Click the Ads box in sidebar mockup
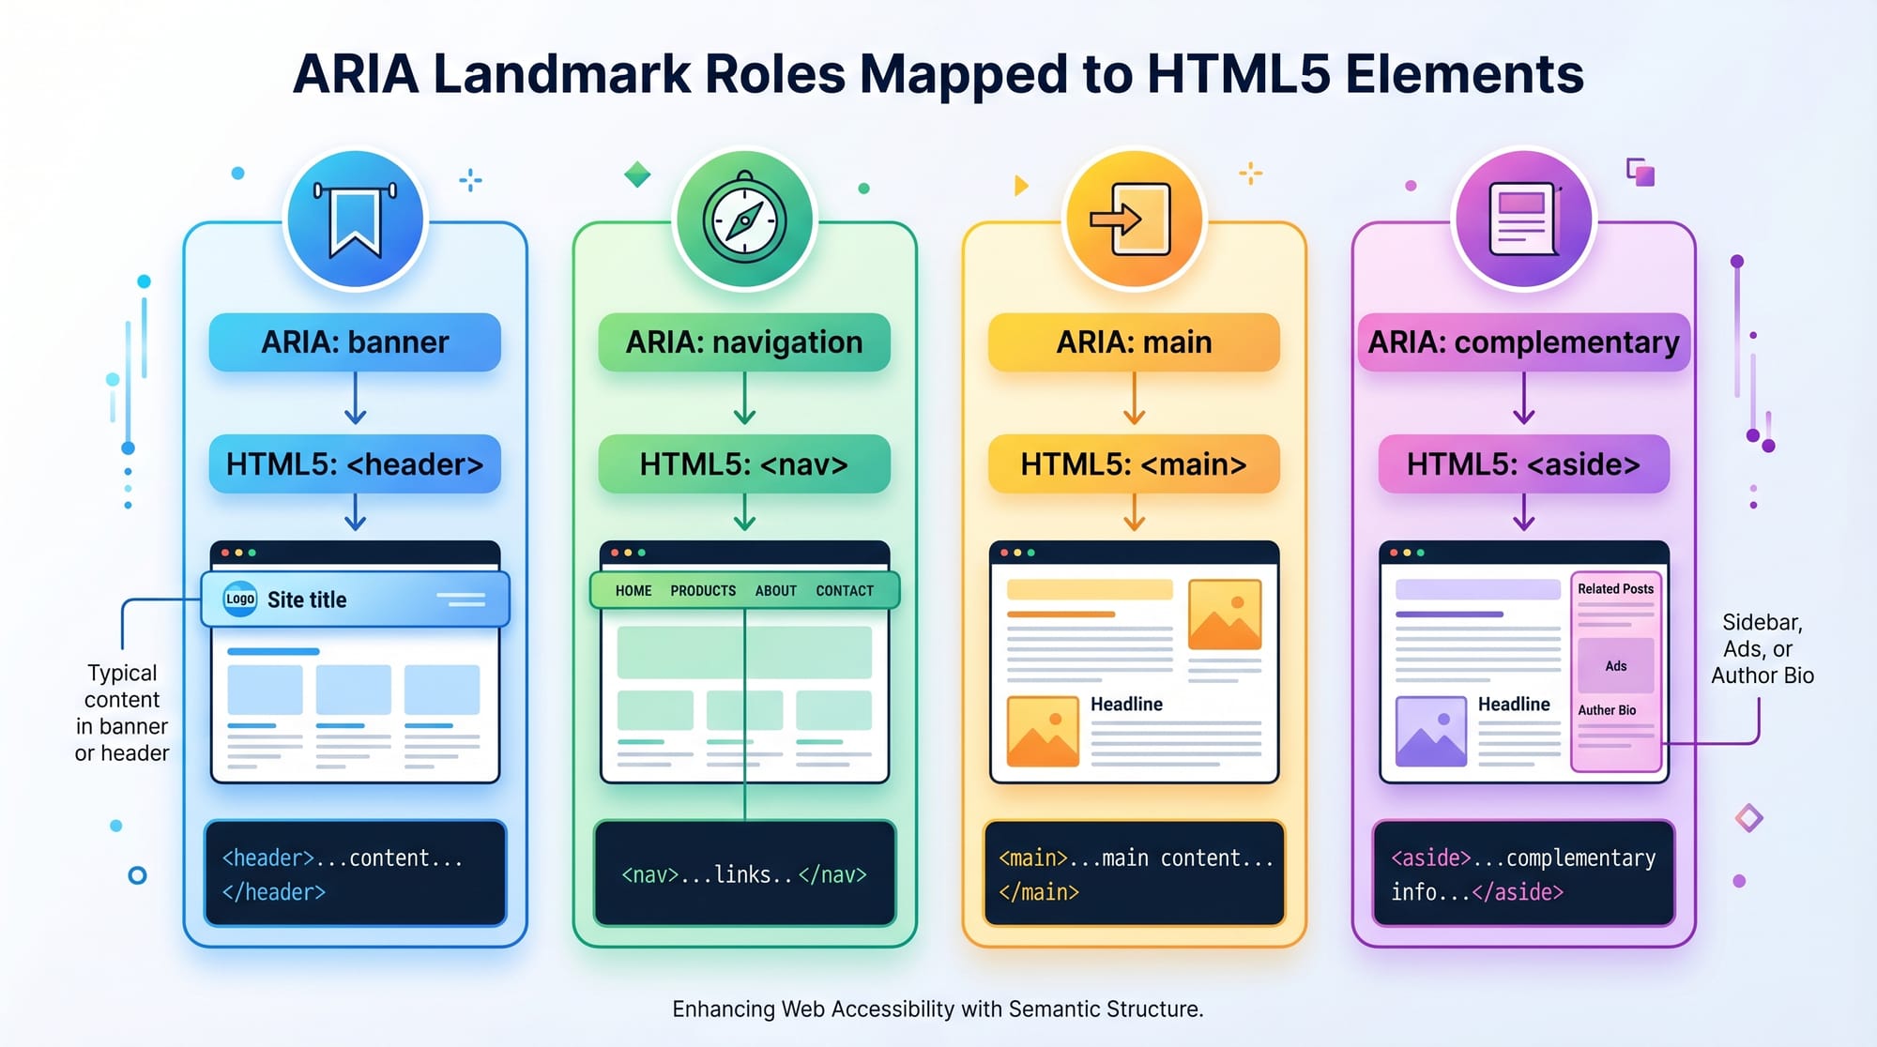Image resolution: width=1877 pixels, height=1047 pixels. [x=1616, y=666]
